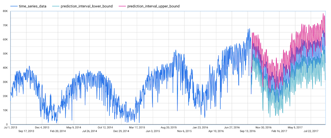Click the Feb 16, 2017 x-axis label
Viewport: 331px width, 138px height.
tap(279, 131)
